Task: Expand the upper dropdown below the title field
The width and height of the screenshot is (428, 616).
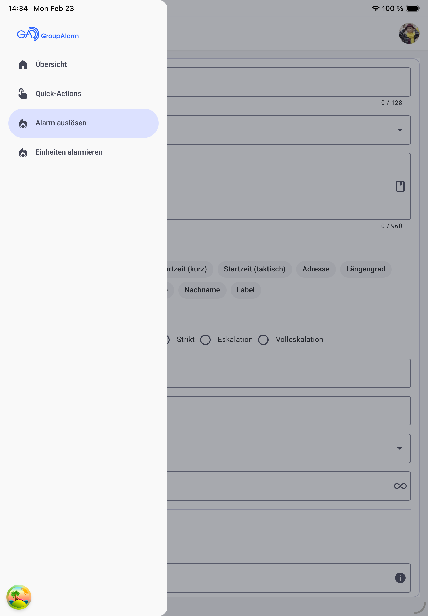Action: tap(399, 130)
